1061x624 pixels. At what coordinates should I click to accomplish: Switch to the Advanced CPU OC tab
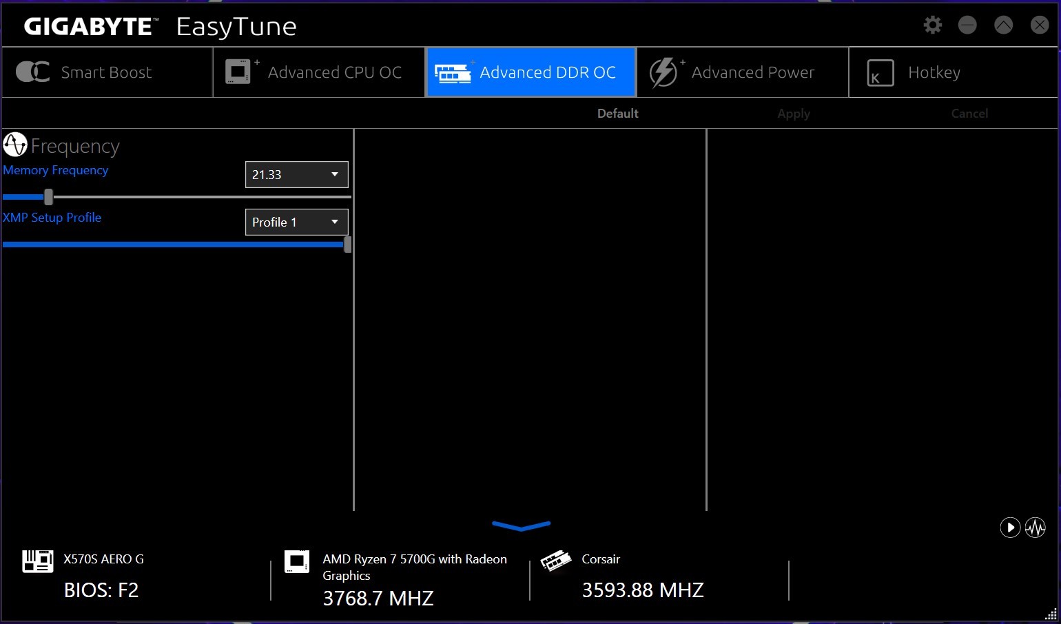[320, 72]
